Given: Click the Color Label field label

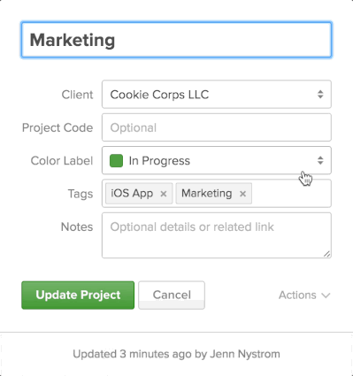Looking at the screenshot, I should 62,161.
